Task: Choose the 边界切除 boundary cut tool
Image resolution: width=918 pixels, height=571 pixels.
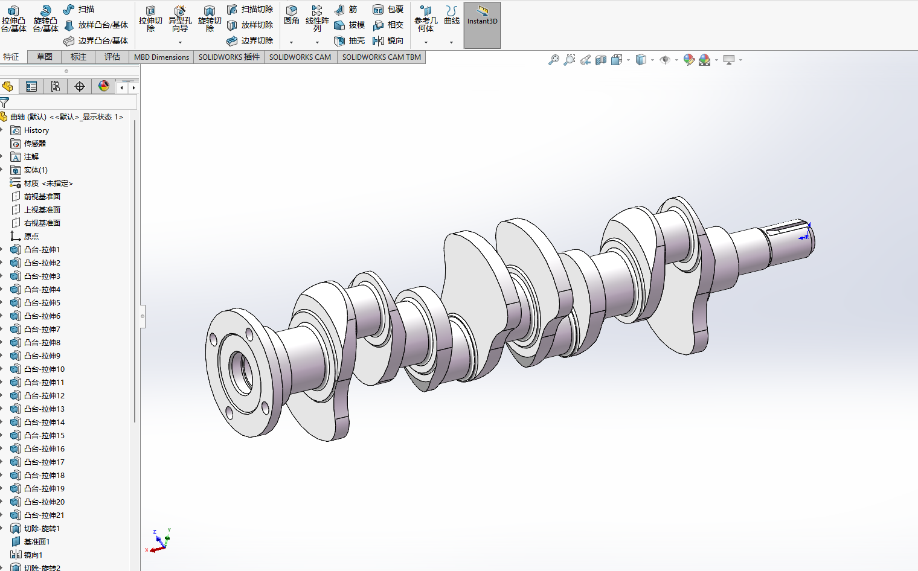Action: point(249,40)
